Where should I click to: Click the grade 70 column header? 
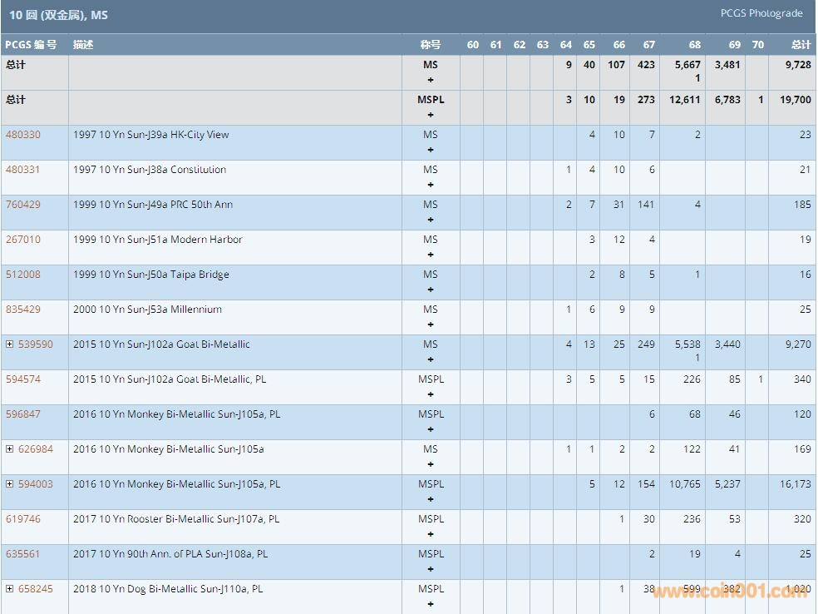[x=758, y=45]
